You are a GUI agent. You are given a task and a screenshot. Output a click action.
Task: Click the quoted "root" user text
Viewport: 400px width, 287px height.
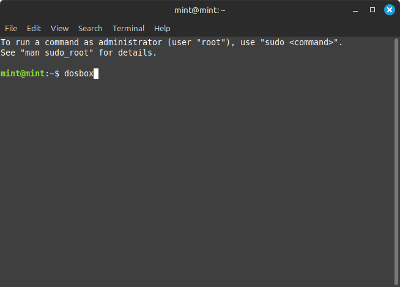tap(212, 42)
